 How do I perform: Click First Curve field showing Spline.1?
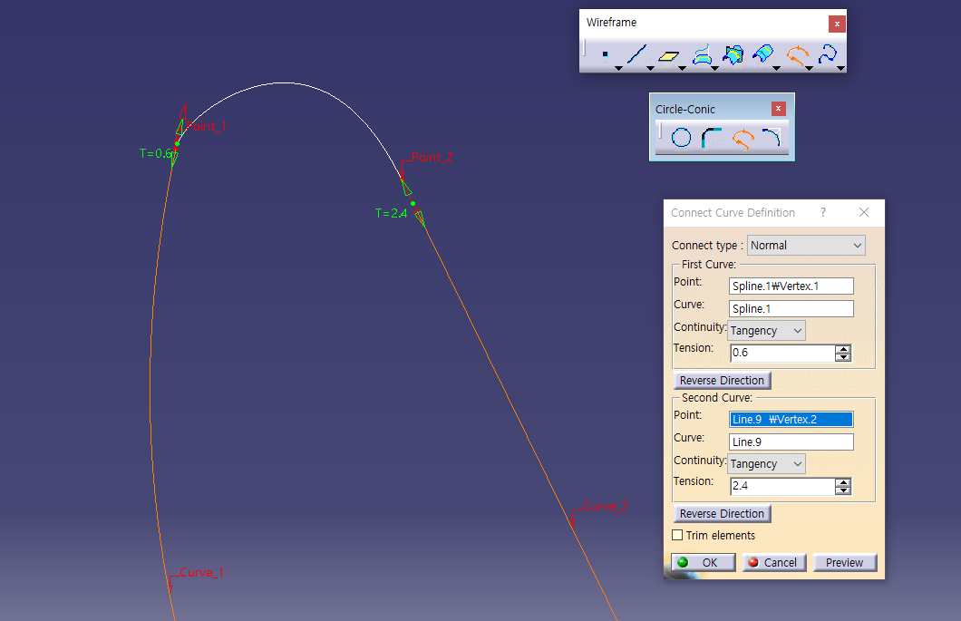point(791,309)
